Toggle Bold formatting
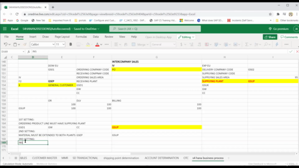Screen dimensions: 299x168 tap(71, 44)
